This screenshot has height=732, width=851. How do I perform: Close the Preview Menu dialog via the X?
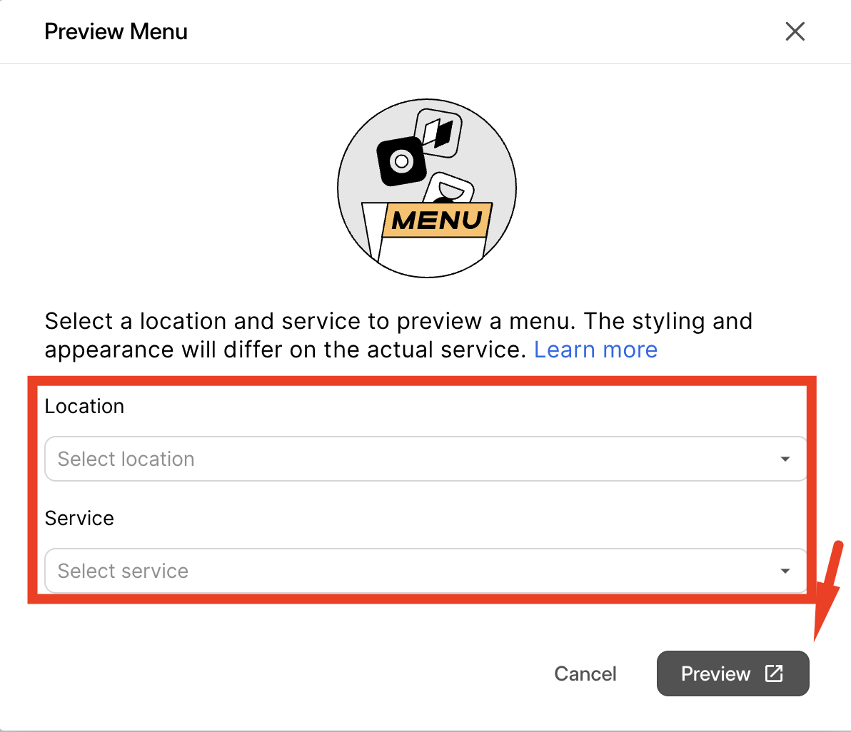pos(795,31)
